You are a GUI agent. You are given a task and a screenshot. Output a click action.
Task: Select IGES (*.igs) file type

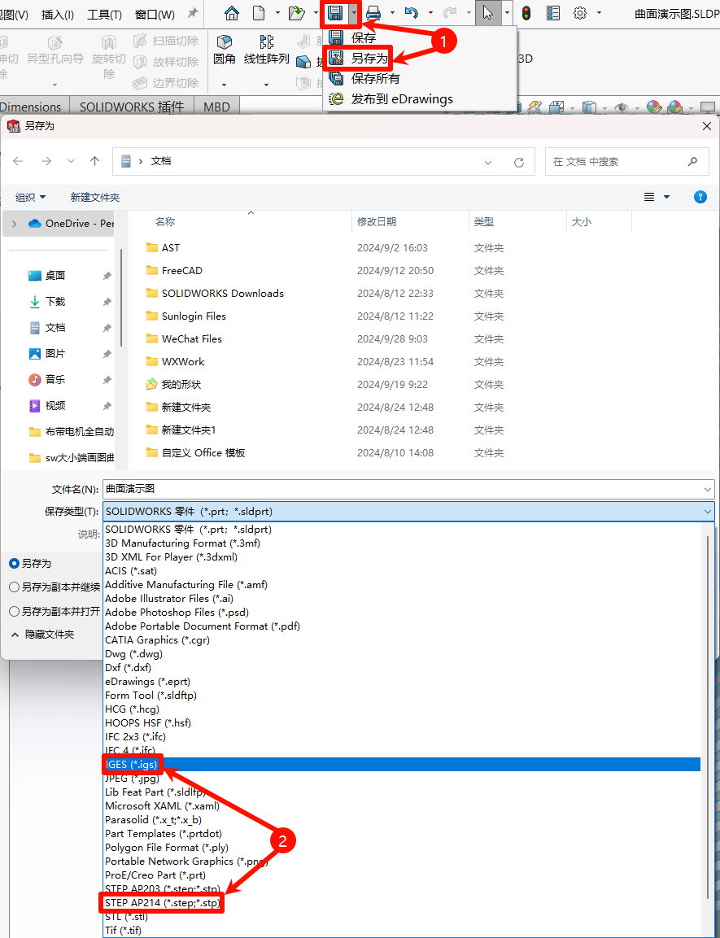click(x=401, y=764)
